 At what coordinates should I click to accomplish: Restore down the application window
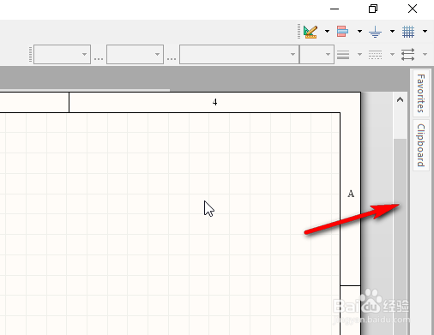pyautogui.click(x=373, y=9)
